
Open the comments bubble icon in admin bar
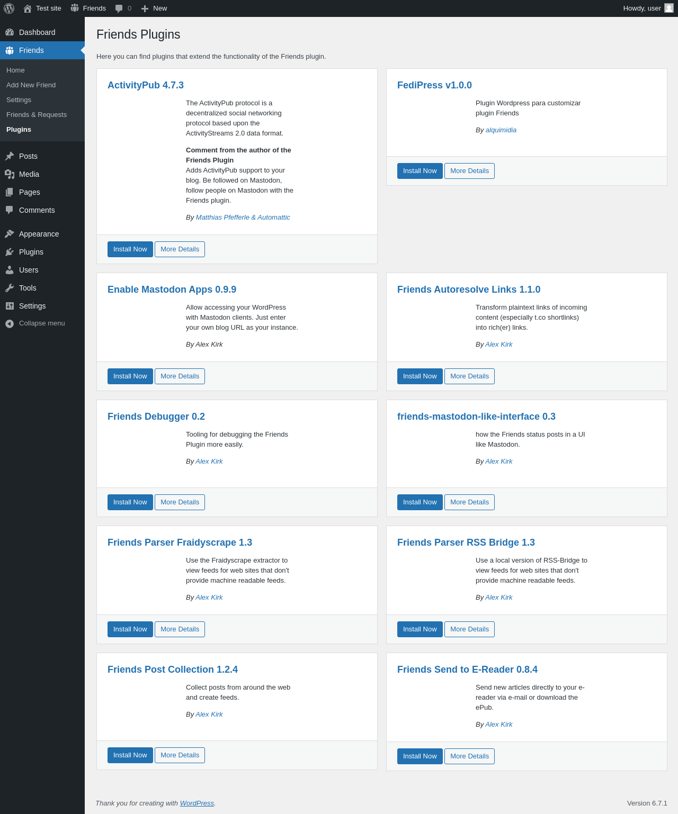[119, 8]
